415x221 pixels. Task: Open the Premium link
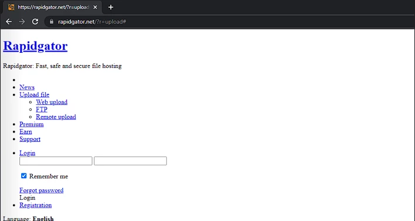pos(32,124)
